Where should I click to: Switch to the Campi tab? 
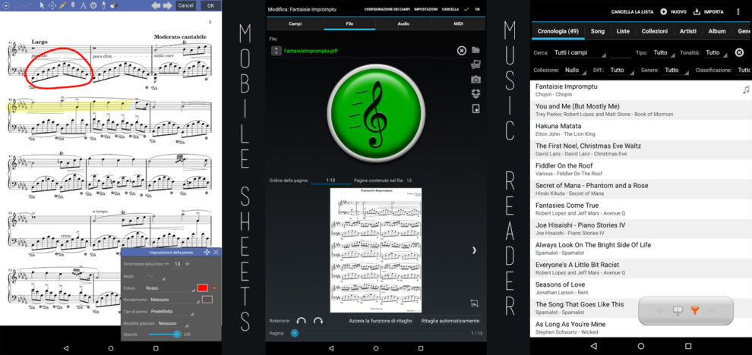tap(295, 24)
